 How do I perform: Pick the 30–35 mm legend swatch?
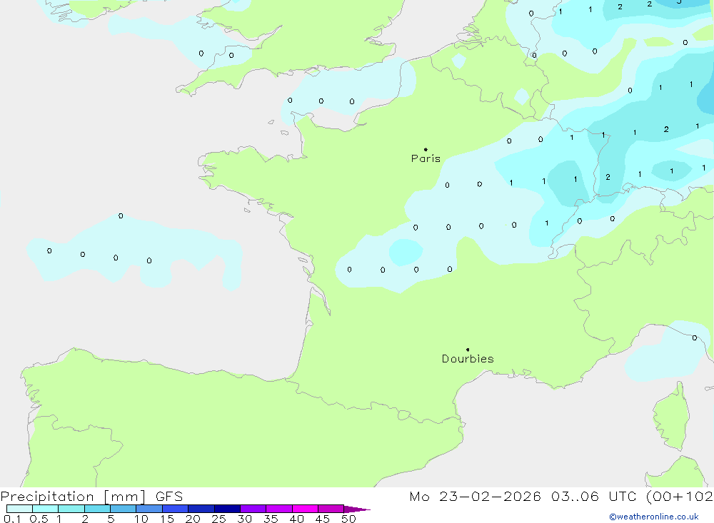coord(253,509)
